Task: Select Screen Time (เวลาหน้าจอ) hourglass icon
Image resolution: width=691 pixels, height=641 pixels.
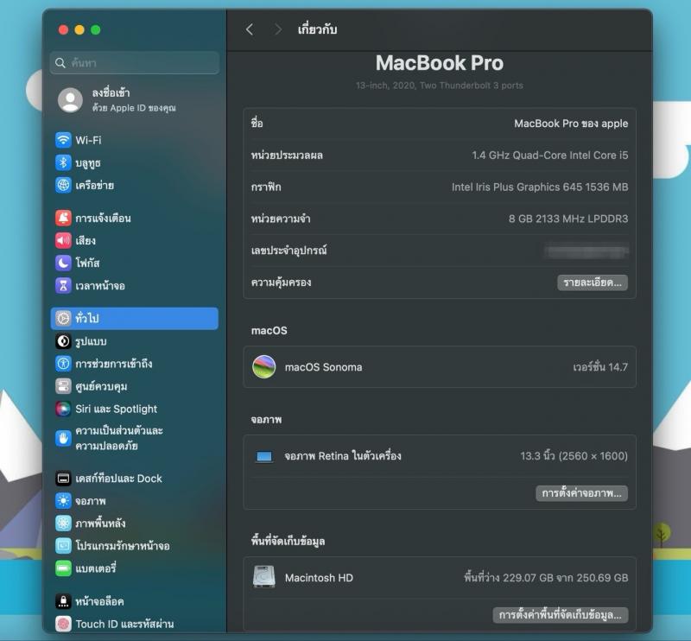Action: (63, 285)
